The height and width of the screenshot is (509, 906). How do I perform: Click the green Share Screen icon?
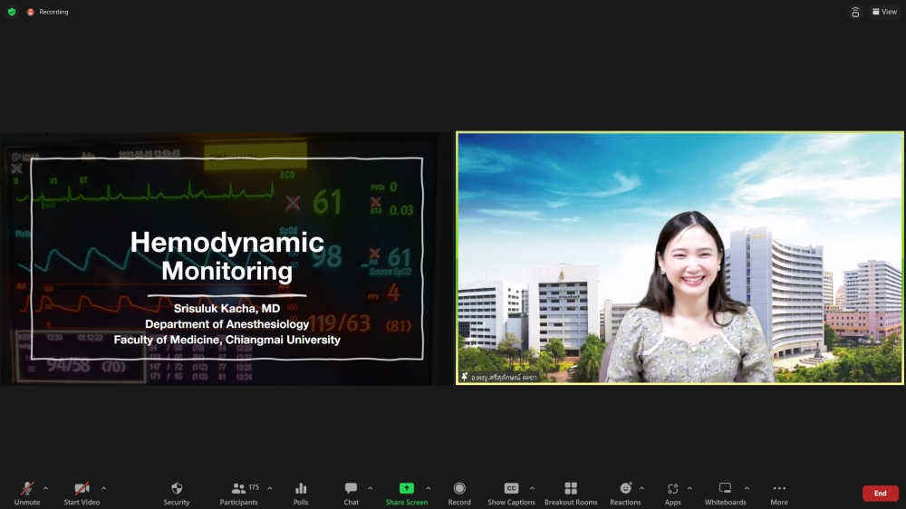pyautogui.click(x=406, y=489)
